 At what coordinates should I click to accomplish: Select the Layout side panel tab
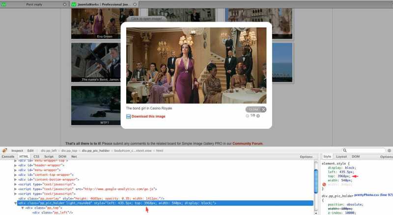[341, 157]
